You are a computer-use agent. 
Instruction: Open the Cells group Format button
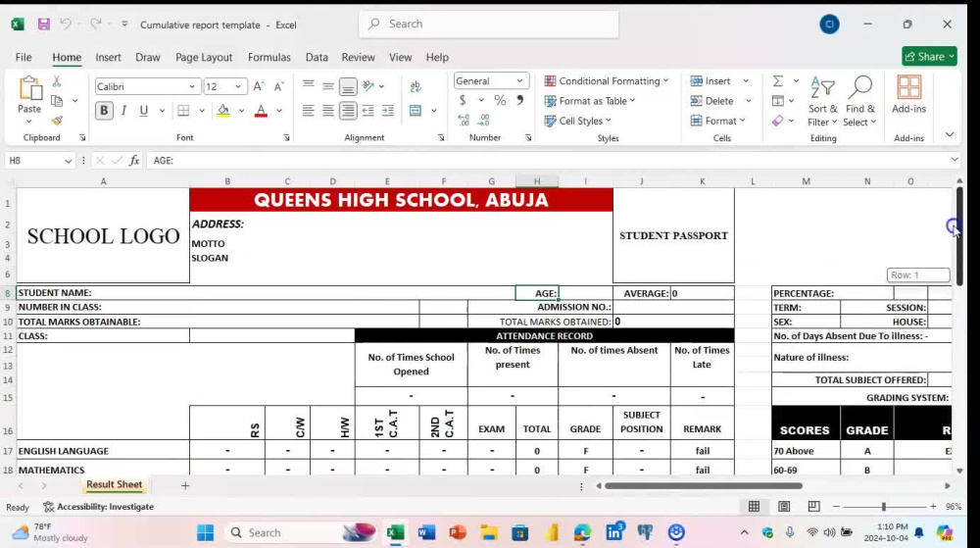718,121
